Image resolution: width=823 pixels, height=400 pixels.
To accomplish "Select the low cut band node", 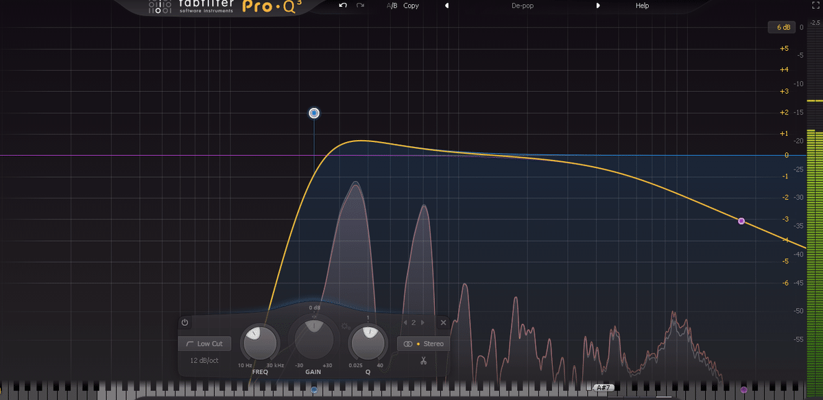I will tap(314, 113).
